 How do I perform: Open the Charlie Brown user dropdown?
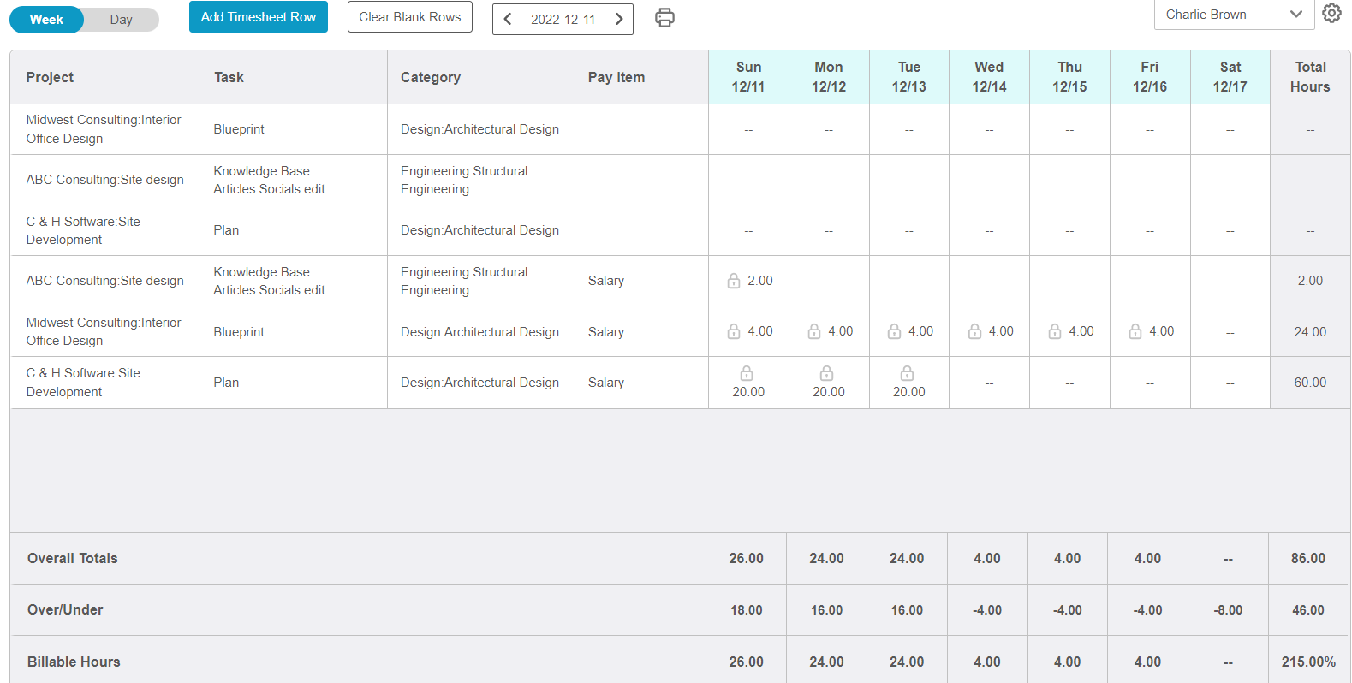[x=1233, y=15]
